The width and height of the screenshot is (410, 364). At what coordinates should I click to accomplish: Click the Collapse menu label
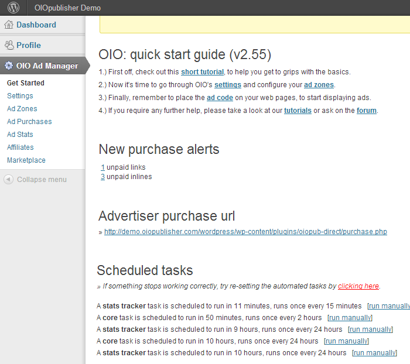[42, 179]
